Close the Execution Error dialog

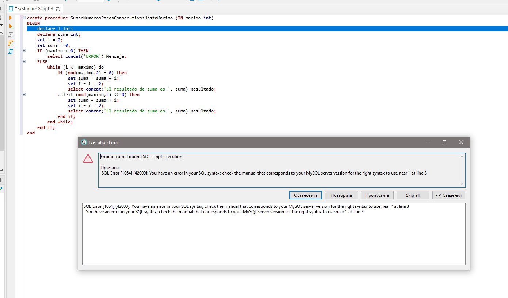click(x=461, y=142)
